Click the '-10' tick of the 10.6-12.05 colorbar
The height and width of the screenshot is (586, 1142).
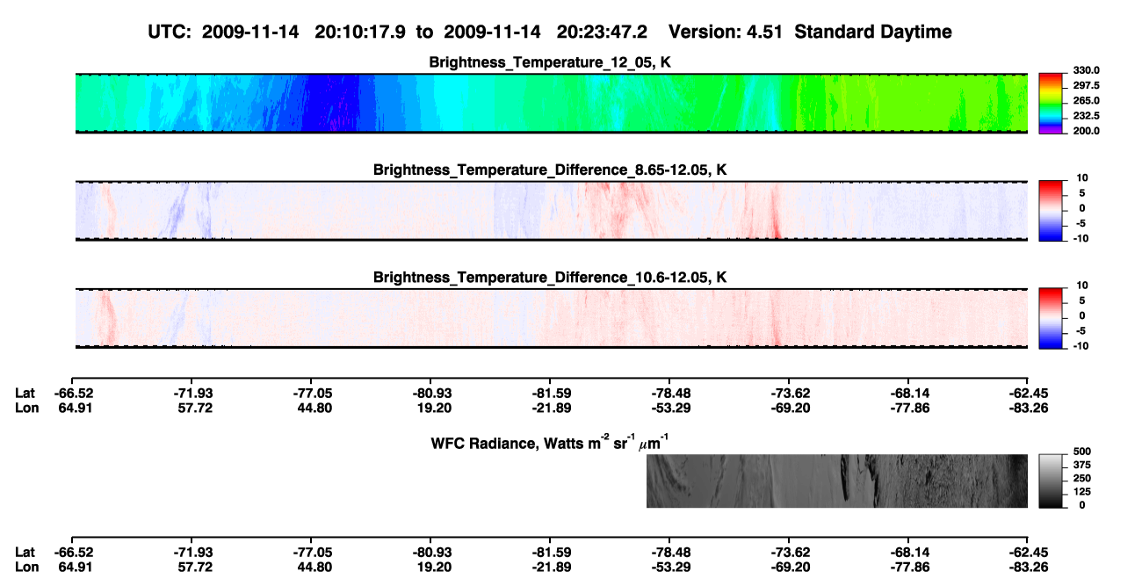pyautogui.click(x=1081, y=345)
